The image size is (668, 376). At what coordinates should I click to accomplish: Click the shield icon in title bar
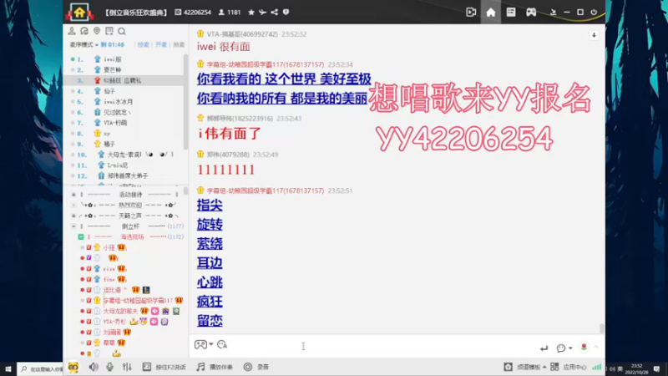click(286, 13)
